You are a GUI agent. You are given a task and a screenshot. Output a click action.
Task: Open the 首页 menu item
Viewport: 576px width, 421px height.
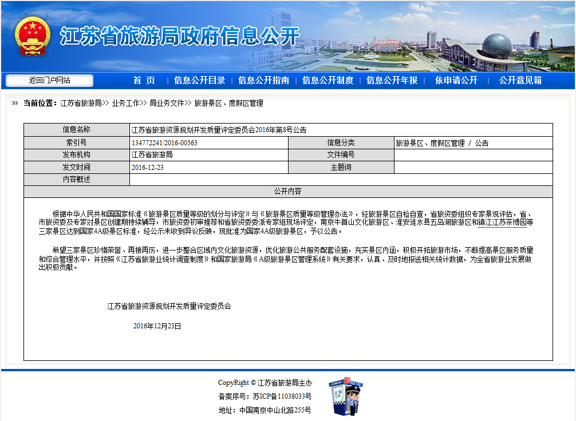144,81
